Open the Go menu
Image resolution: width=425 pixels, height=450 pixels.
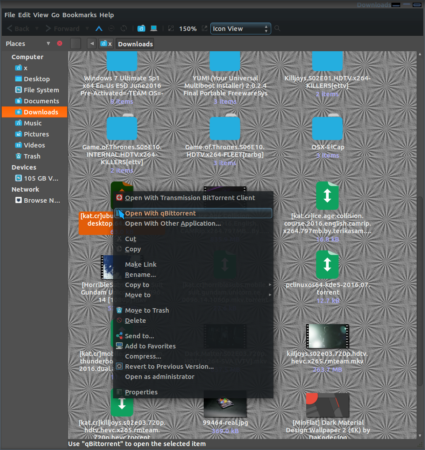[x=55, y=15]
